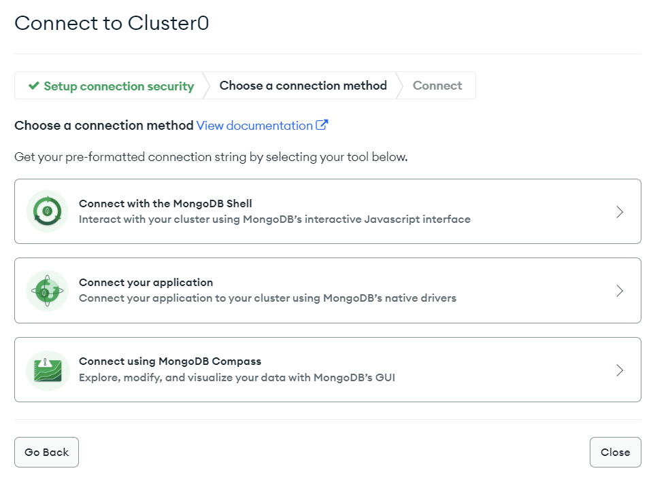
Task: Click the MongoDB Compass map icon
Action: pos(48,370)
